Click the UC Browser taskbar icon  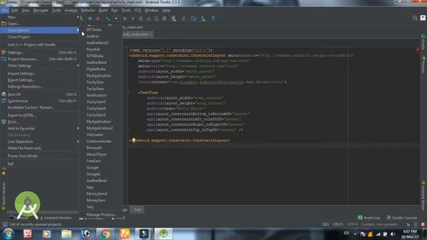[x=125, y=234]
